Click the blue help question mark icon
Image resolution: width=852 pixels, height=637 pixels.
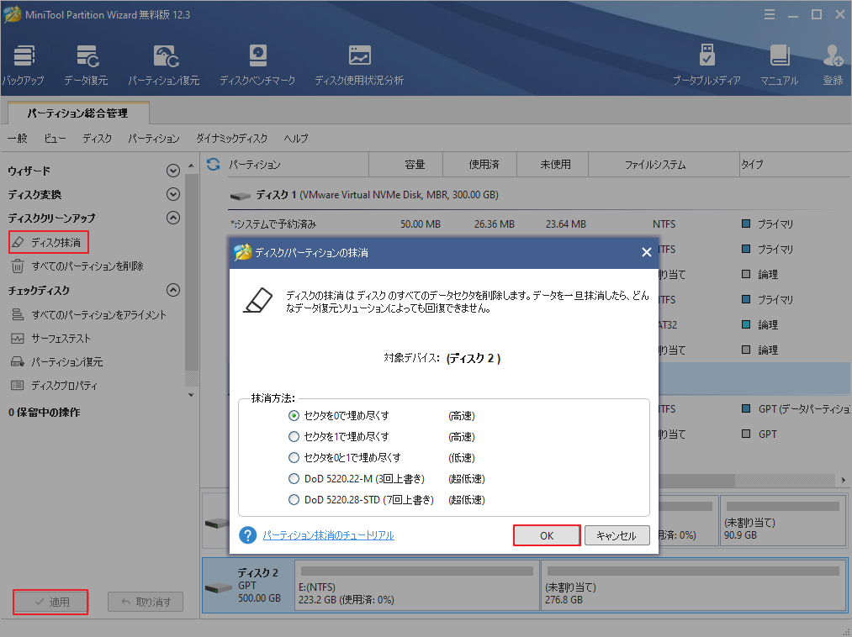coord(248,535)
